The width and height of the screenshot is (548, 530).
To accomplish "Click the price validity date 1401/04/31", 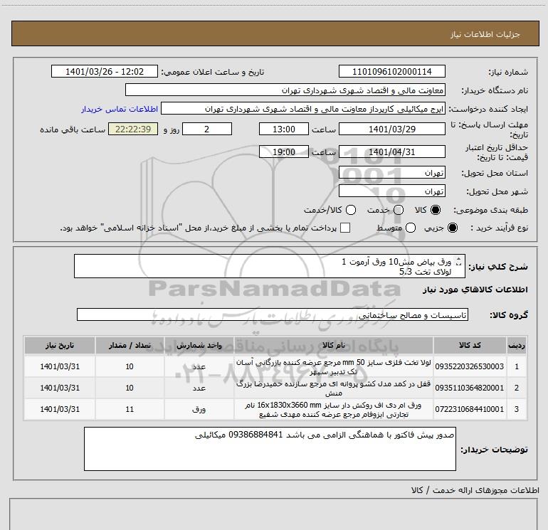I will pyautogui.click(x=391, y=152).
